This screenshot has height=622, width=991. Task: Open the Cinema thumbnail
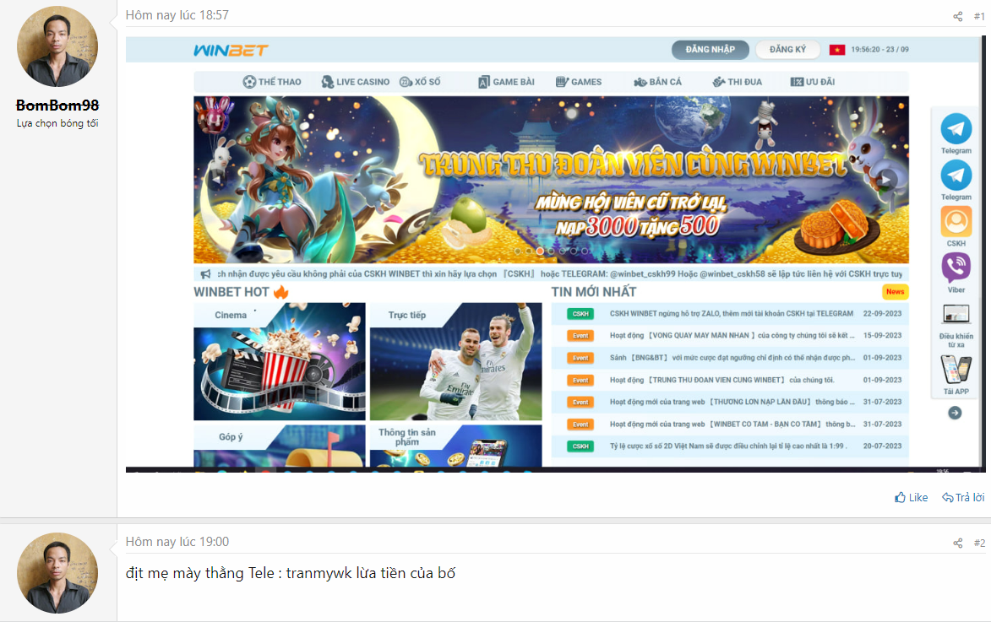point(279,361)
